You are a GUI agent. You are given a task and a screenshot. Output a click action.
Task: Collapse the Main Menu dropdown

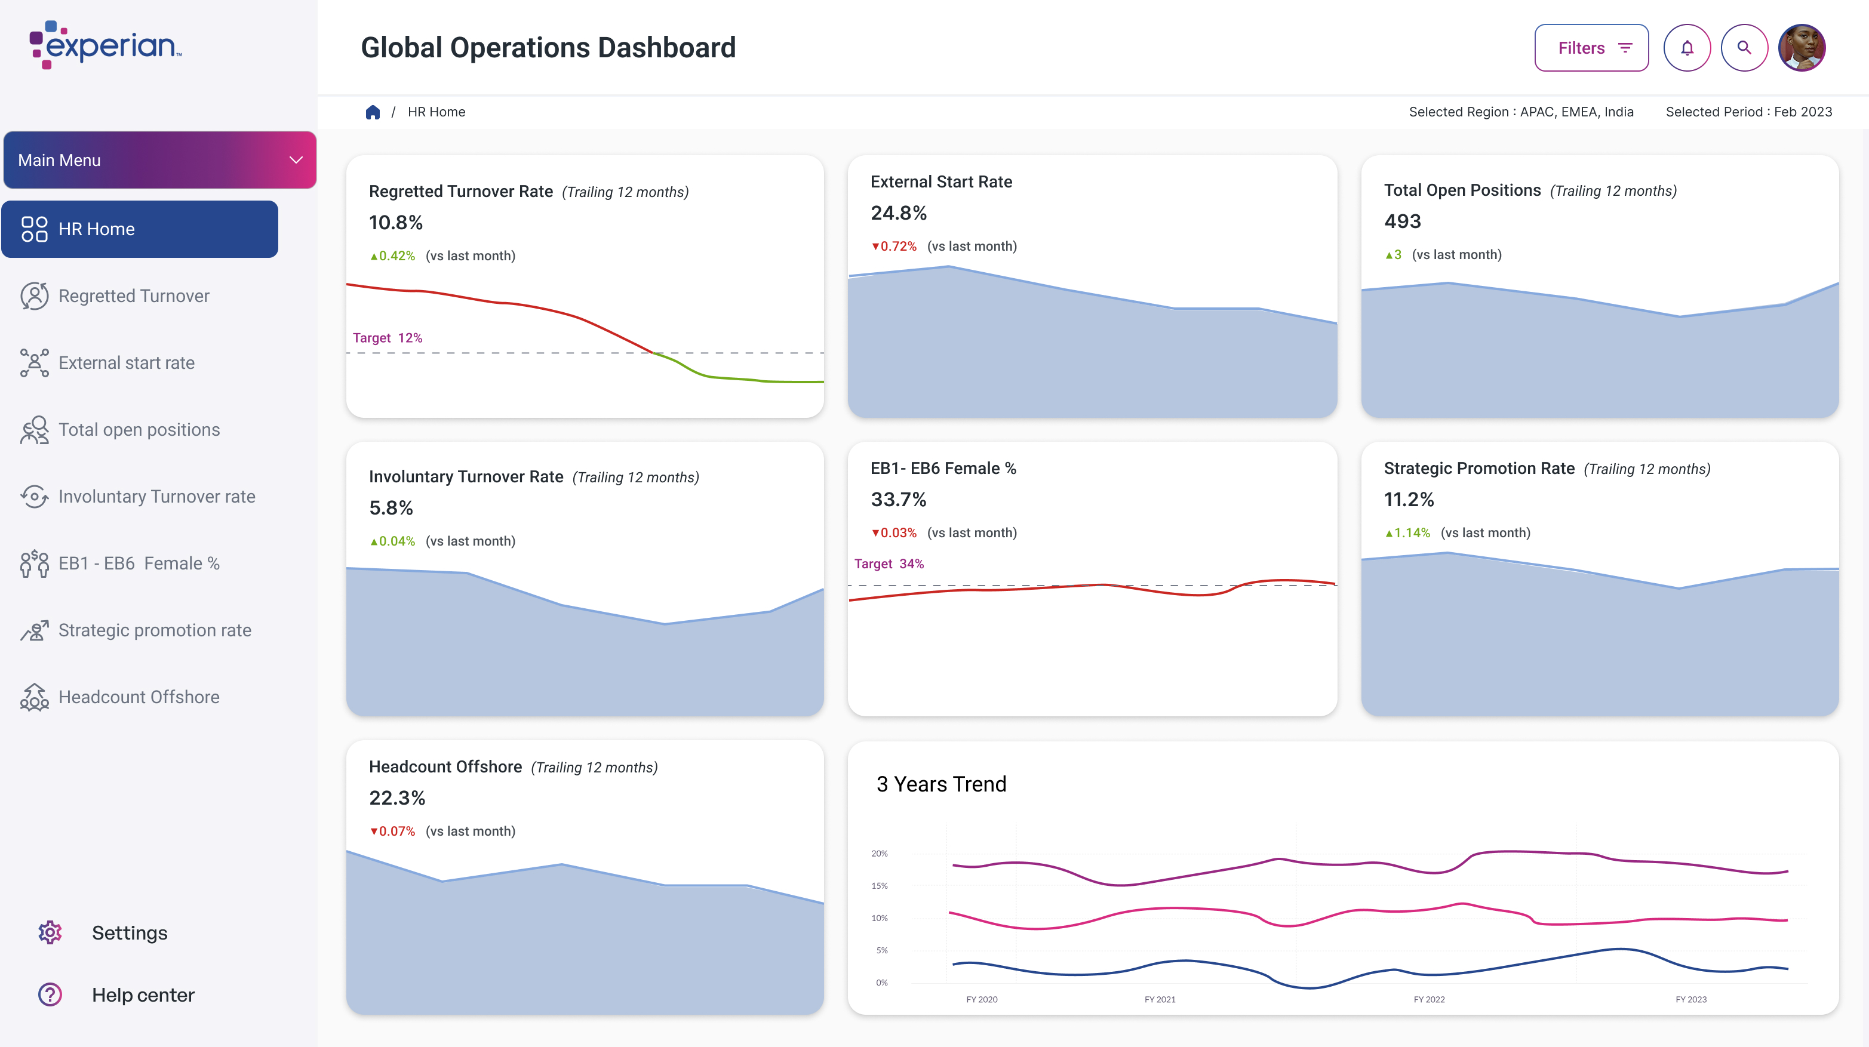pyautogui.click(x=296, y=160)
